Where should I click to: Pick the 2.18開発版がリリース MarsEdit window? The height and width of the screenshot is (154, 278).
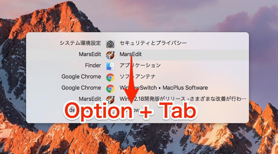[183, 99]
